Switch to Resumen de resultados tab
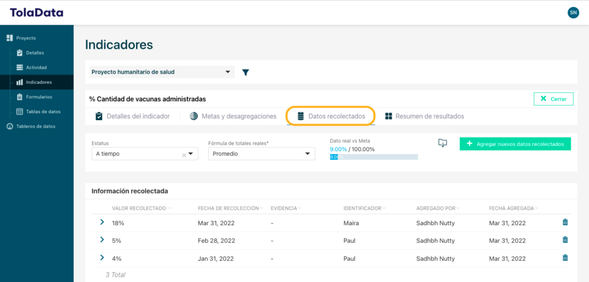Screen dimensions: 589x282 424,116
